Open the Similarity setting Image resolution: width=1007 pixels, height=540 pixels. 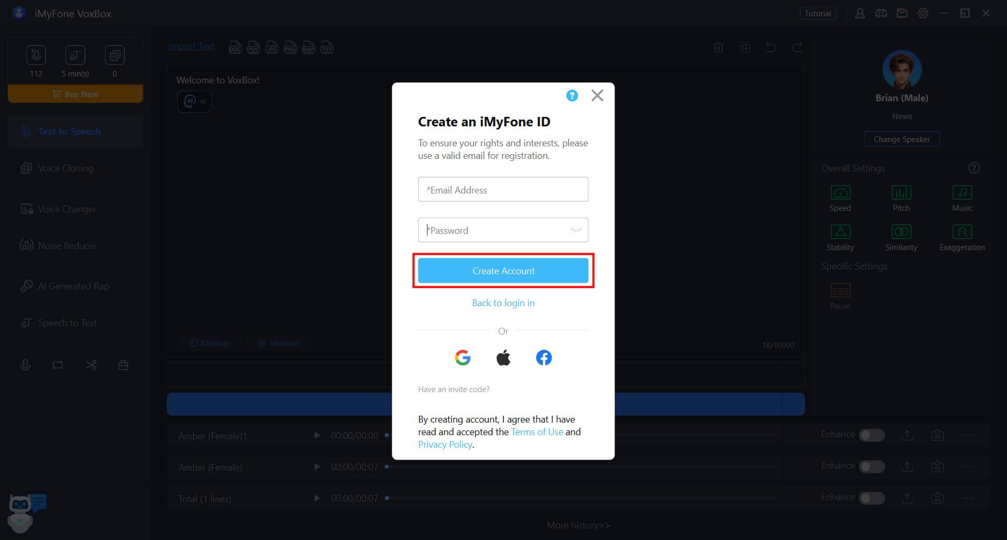pos(901,237)
